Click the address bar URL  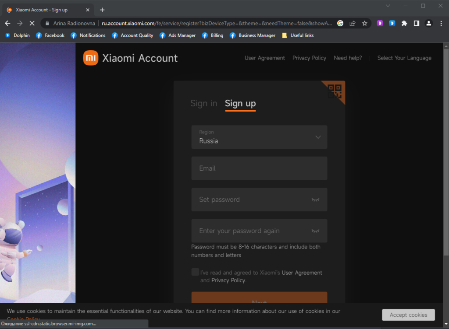[217, 24]
